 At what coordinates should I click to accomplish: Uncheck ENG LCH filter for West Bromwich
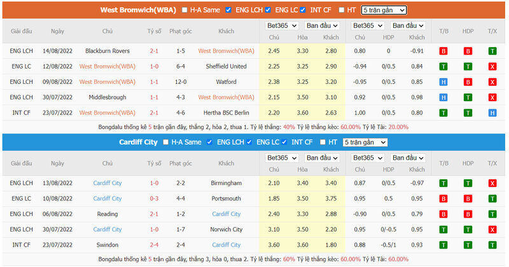[x=228, y=10]
